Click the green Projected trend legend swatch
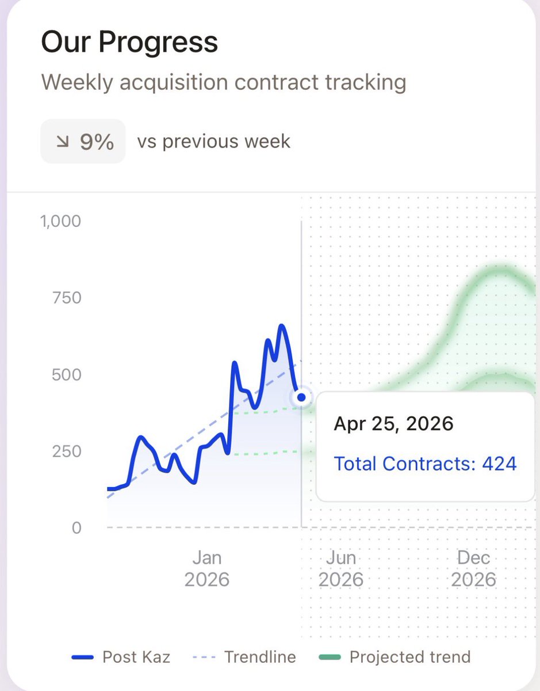 point(330,657)
